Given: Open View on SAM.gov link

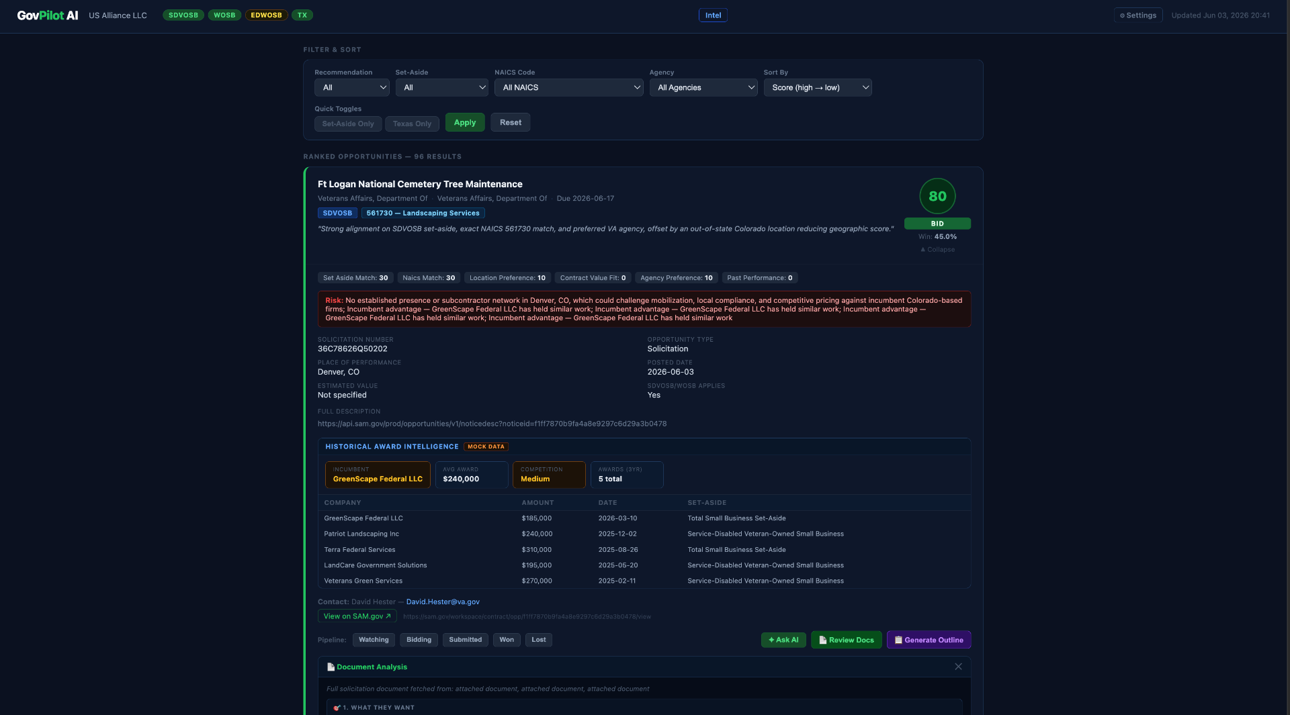Looking at the screenshot, I should (357, 616).
